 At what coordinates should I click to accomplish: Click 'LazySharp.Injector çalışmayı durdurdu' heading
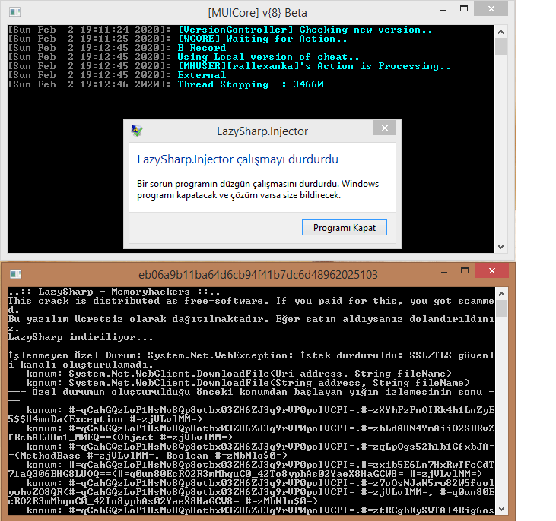click(x=237, y=159)
